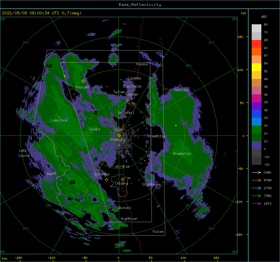Click the Sylvan label on map
280x262 pixels.
pyautogui.click(x=119, y=92)
